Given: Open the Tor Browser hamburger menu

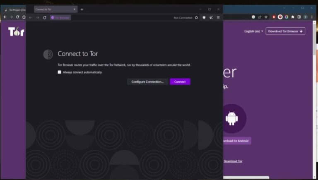Looking at the screenshot, I should (218, 17).
